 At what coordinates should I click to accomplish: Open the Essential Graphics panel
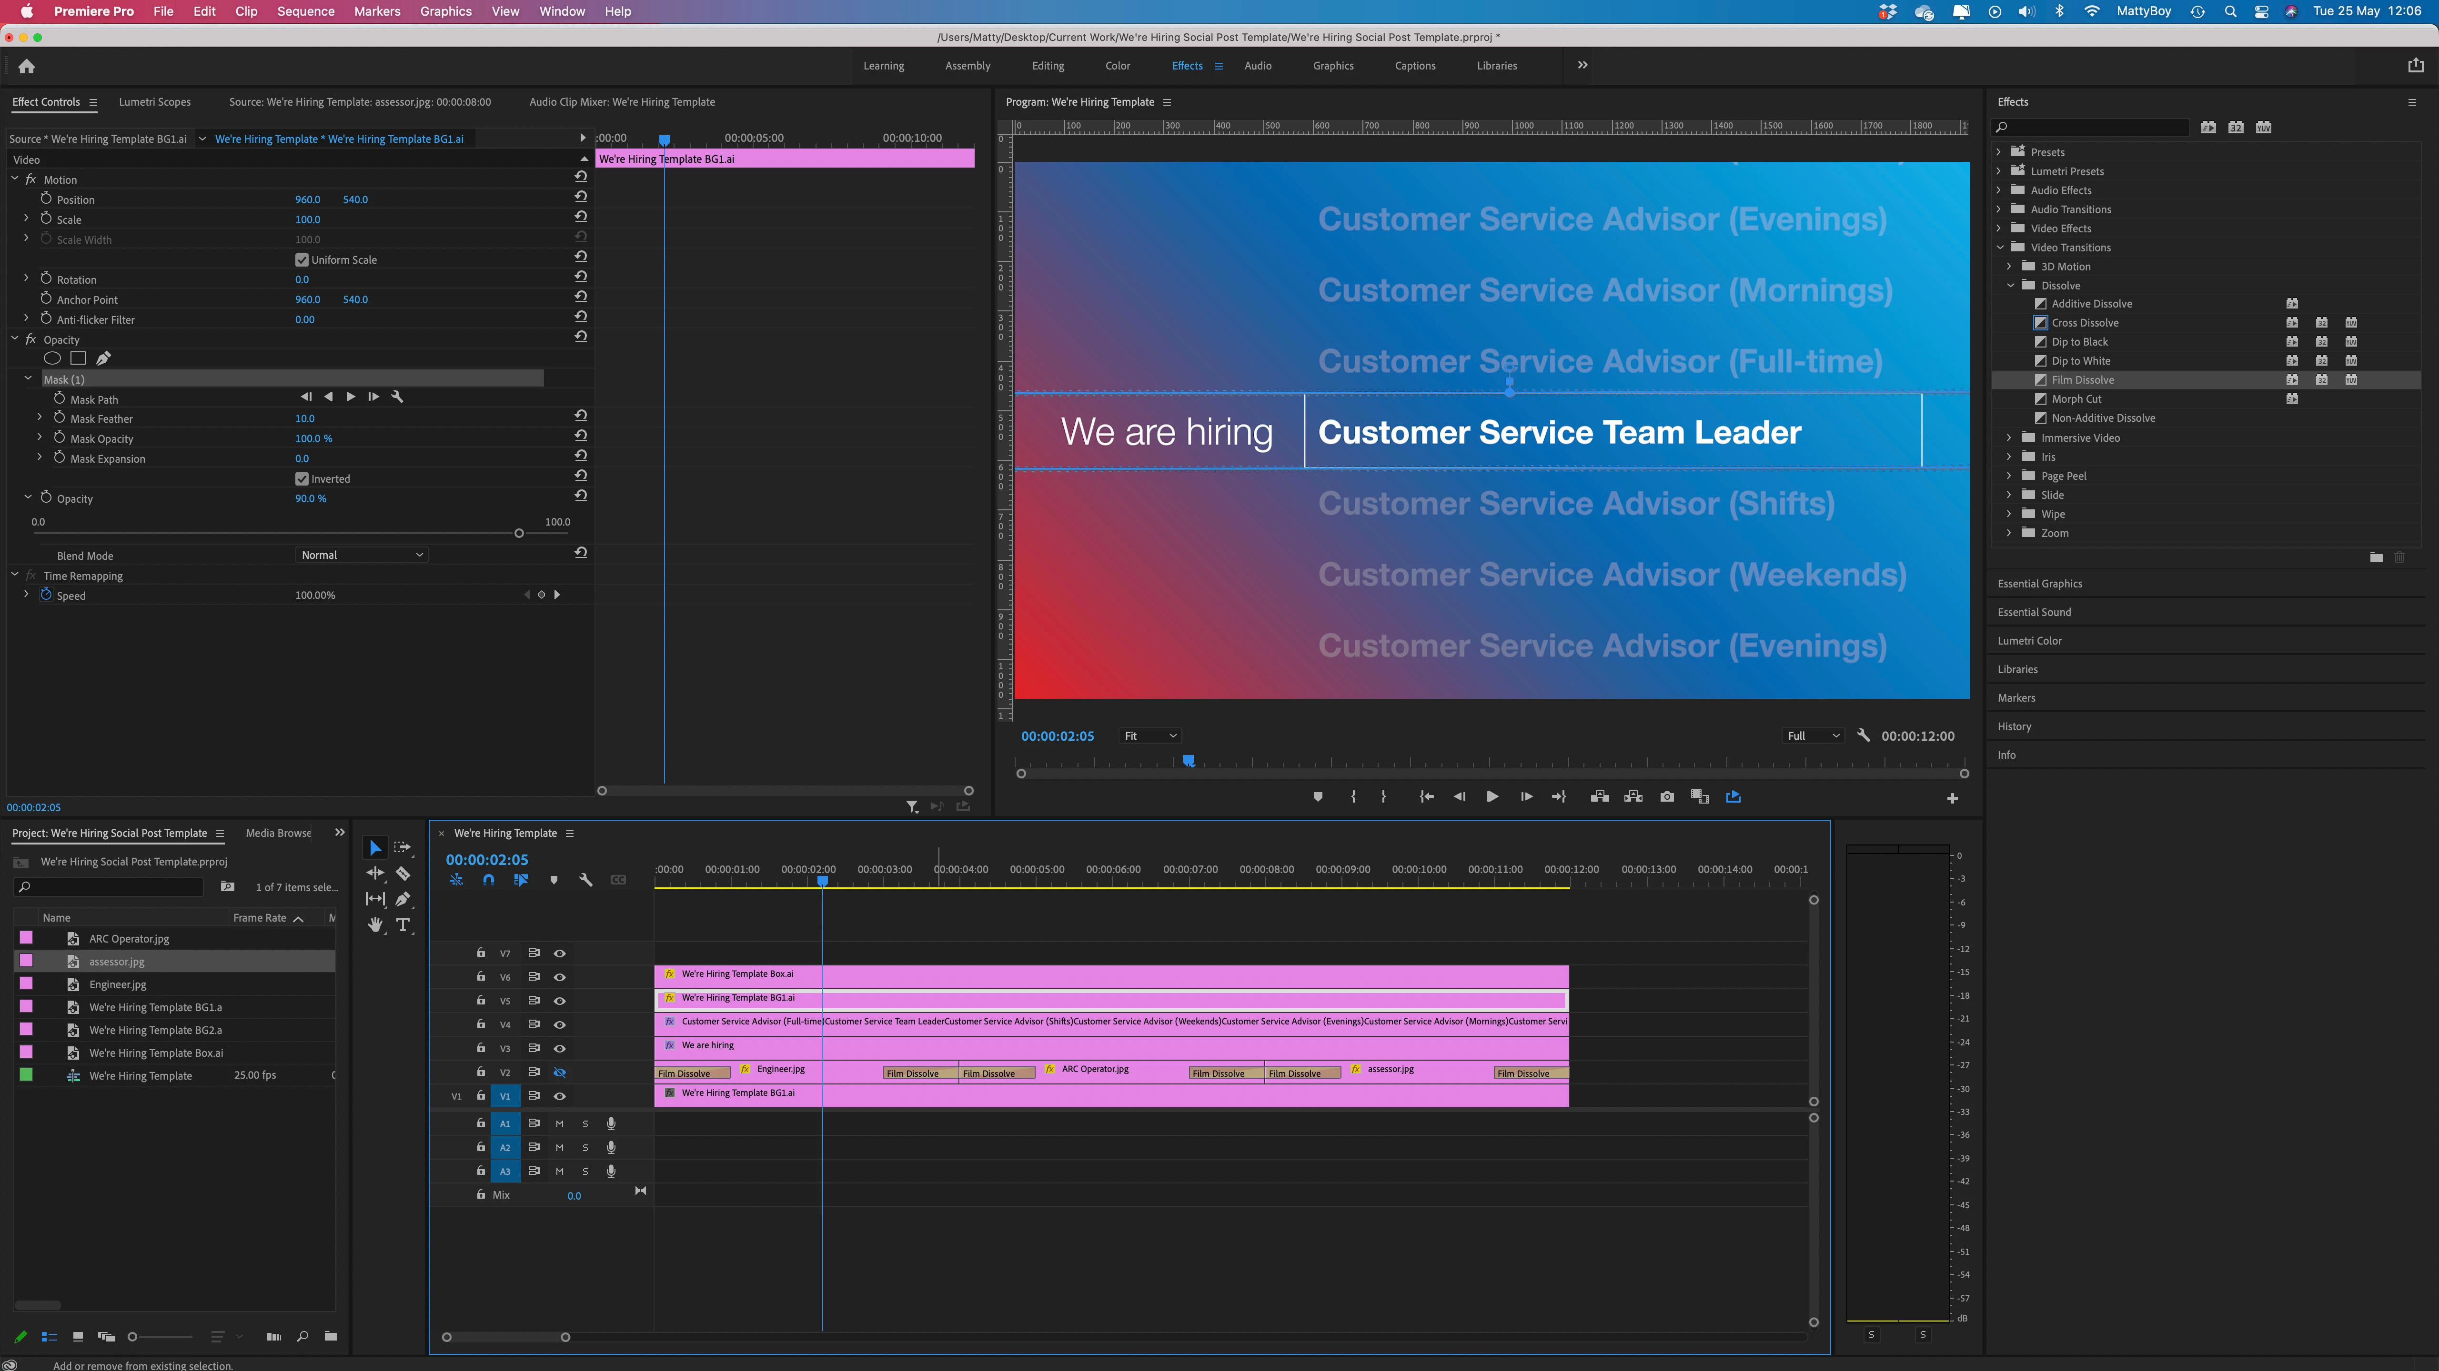2039,584
